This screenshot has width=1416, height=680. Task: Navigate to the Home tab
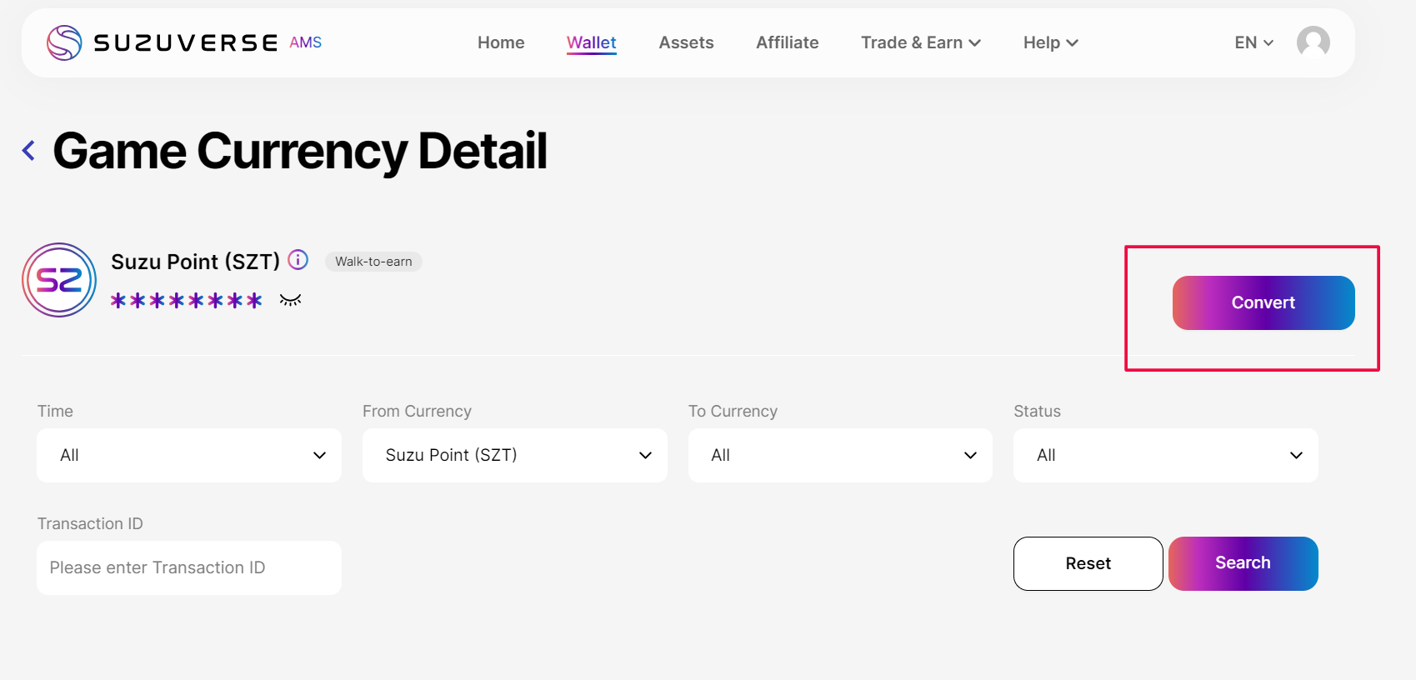click(501, 42)
